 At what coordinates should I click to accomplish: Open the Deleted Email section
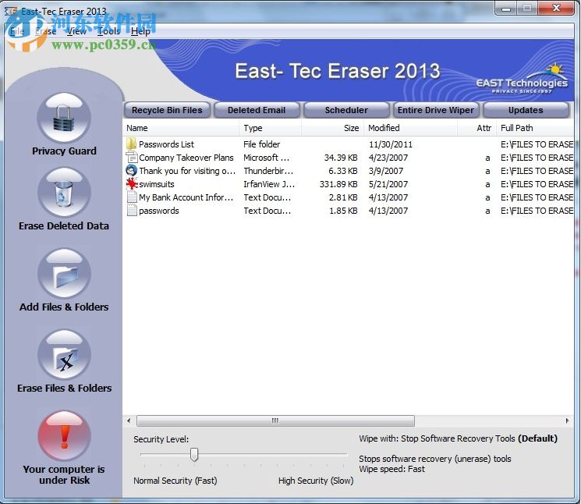[x=257, y=110]
